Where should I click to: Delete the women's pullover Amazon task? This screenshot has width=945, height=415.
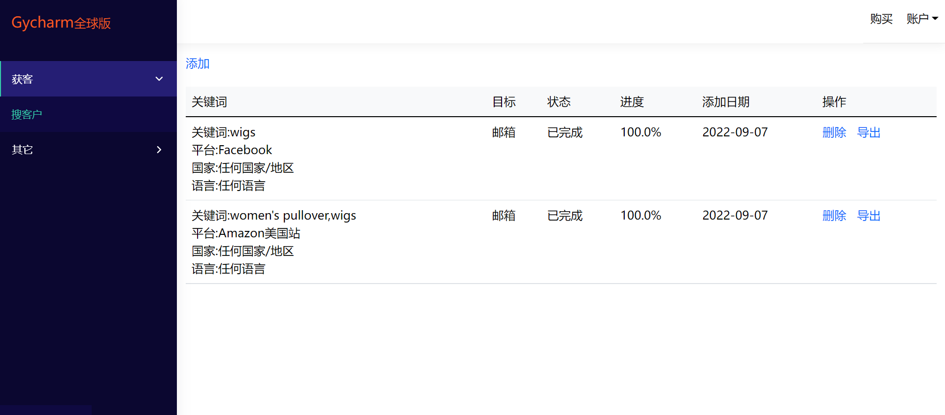[x=834, y=216]
